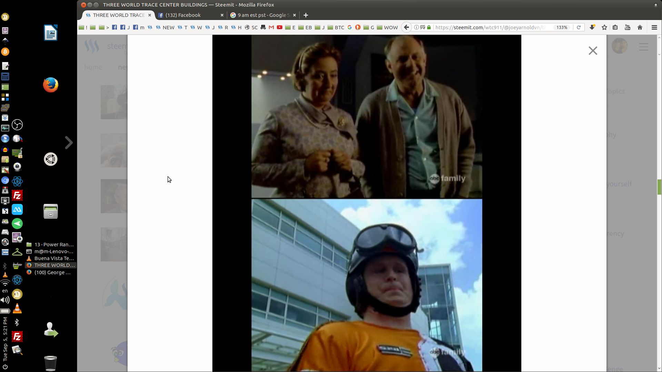Open the upper FileZilla launcher icon
This screenshot has width=662, height=372.
tap(17, 195)
